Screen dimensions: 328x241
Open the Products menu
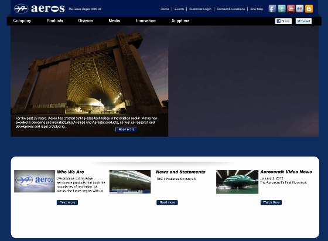[54, 21]
